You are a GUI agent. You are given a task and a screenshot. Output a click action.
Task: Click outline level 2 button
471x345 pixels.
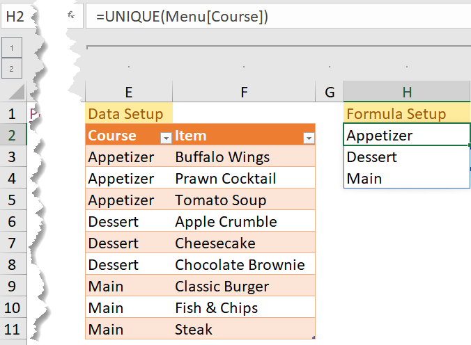point(14,67)
